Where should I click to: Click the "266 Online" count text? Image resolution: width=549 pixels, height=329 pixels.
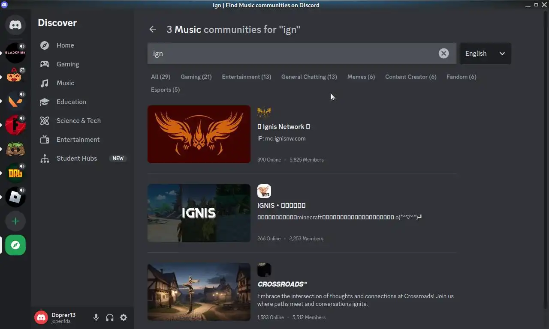click(269, 238)
